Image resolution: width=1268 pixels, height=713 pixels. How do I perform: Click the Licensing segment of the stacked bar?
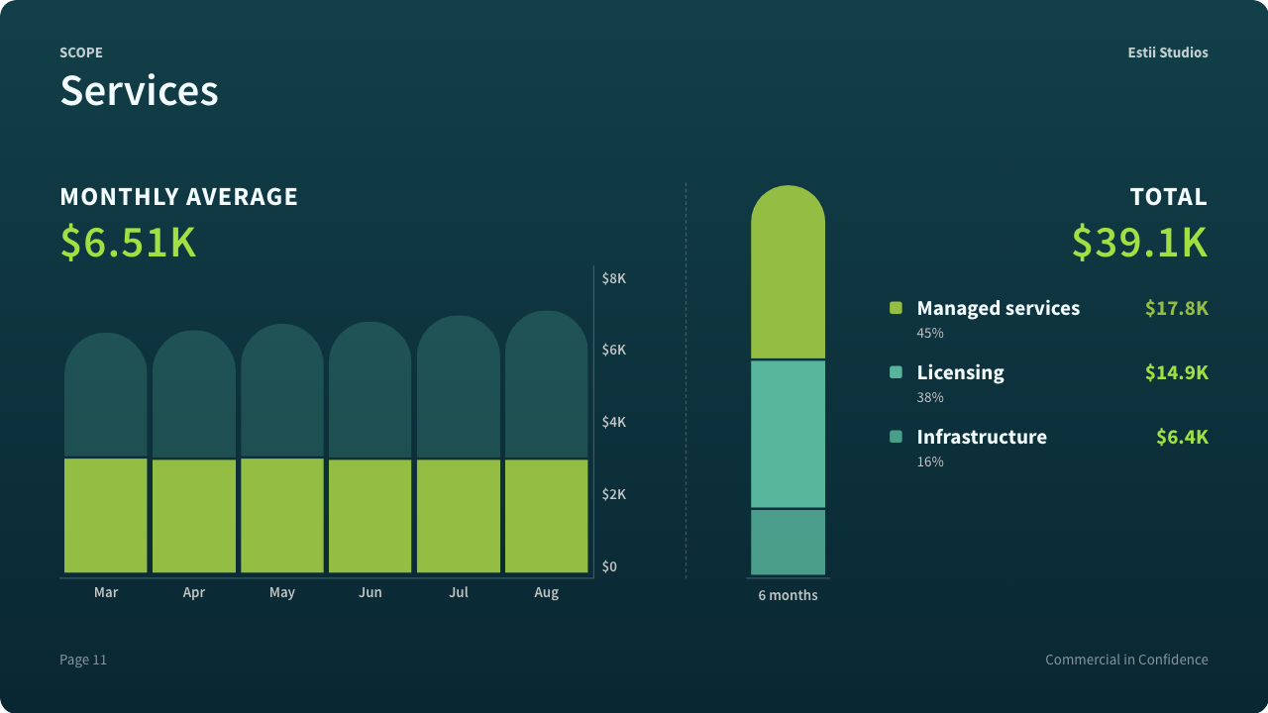click(788, 434)
